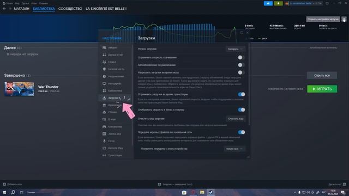Toggle Ограничить скорость скачивания switch
This screenshot has width=349, height=196.
point(241,58)
